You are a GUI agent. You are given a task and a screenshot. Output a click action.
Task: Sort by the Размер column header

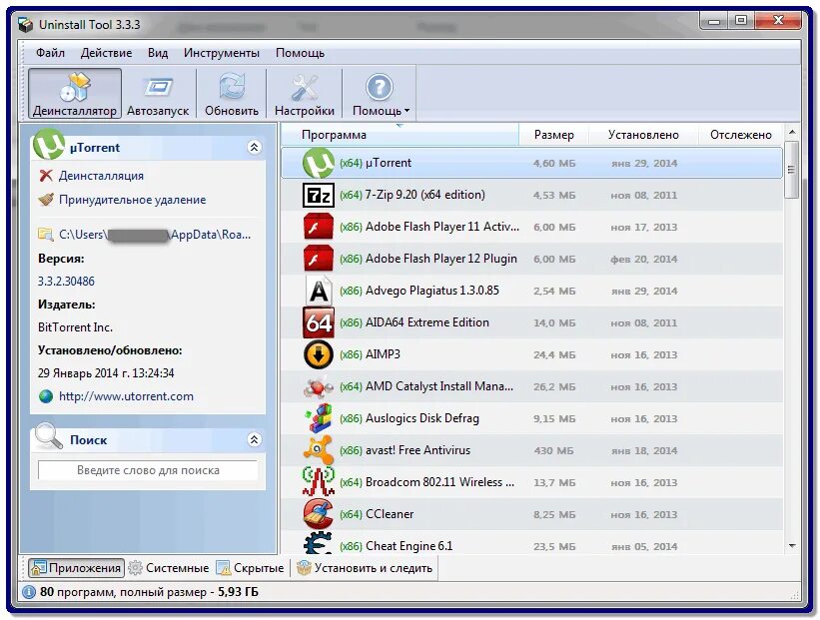tap(553, 135)
